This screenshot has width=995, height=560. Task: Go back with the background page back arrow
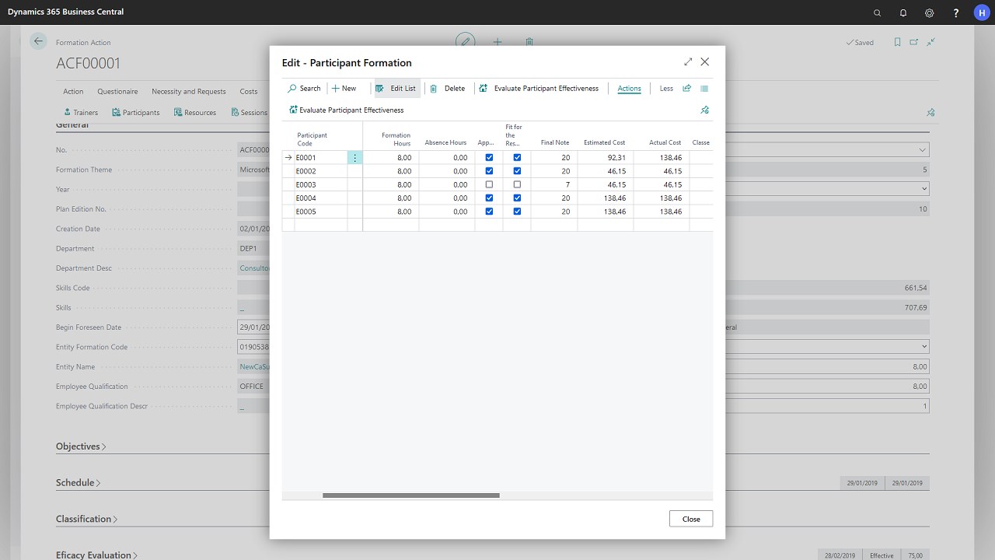[x=38, y=42]
